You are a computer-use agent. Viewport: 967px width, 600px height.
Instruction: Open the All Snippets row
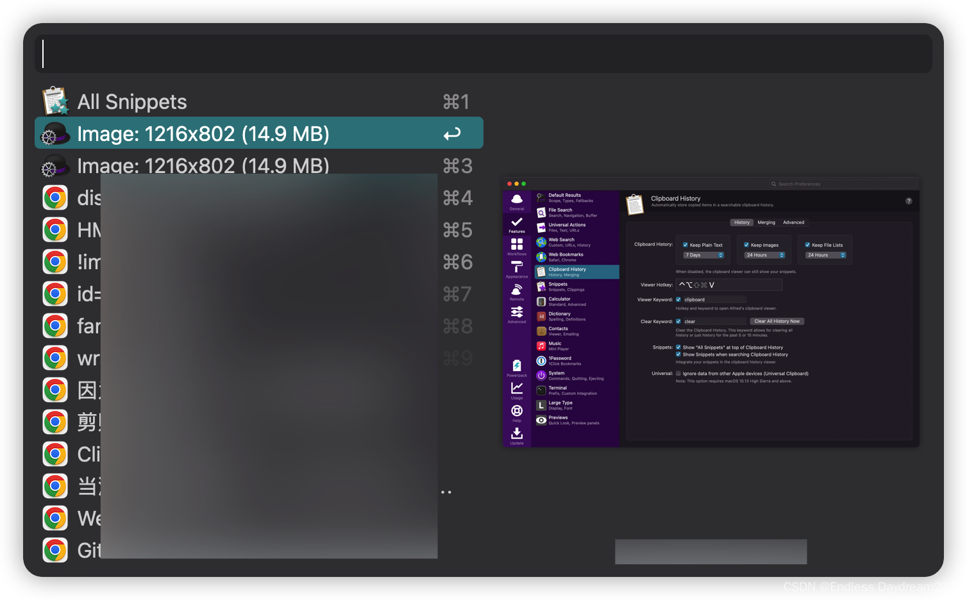259,101
